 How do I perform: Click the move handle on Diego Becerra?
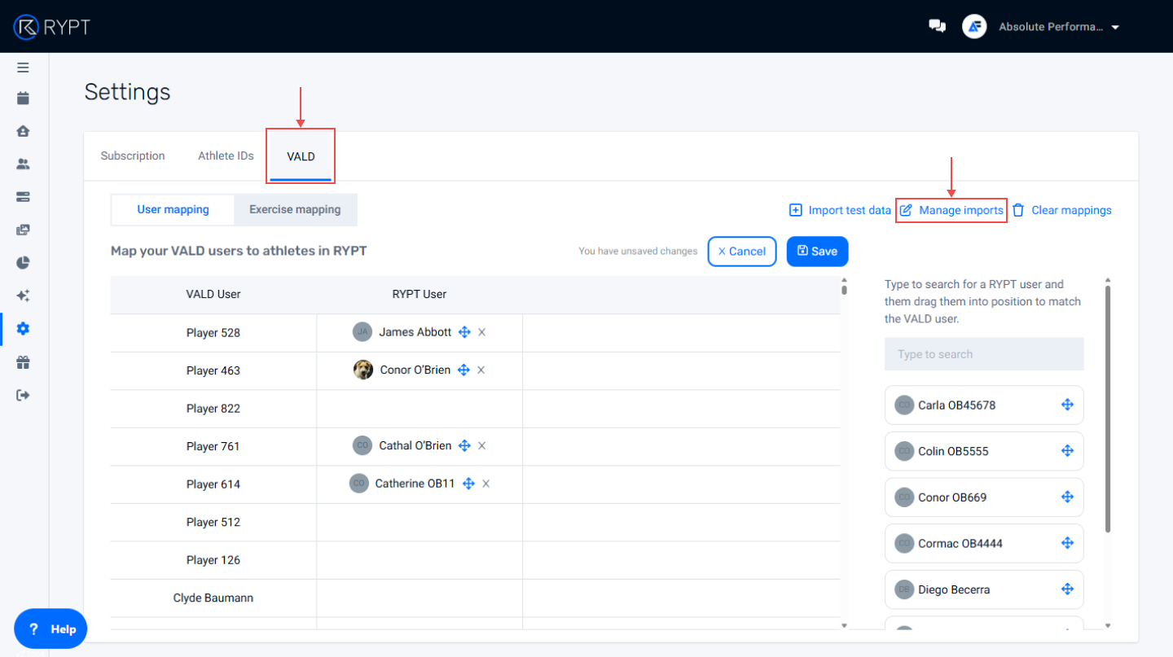pos(1067,589)
